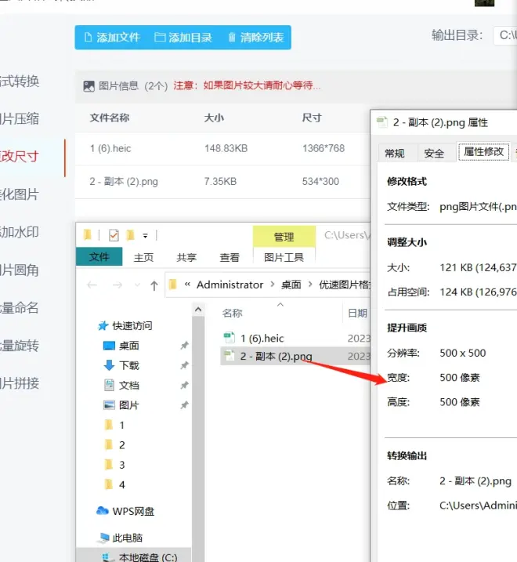Open the 安全 tab in properties dialog
The width and height of the screenshot is (517, 562).
point(434,154)
